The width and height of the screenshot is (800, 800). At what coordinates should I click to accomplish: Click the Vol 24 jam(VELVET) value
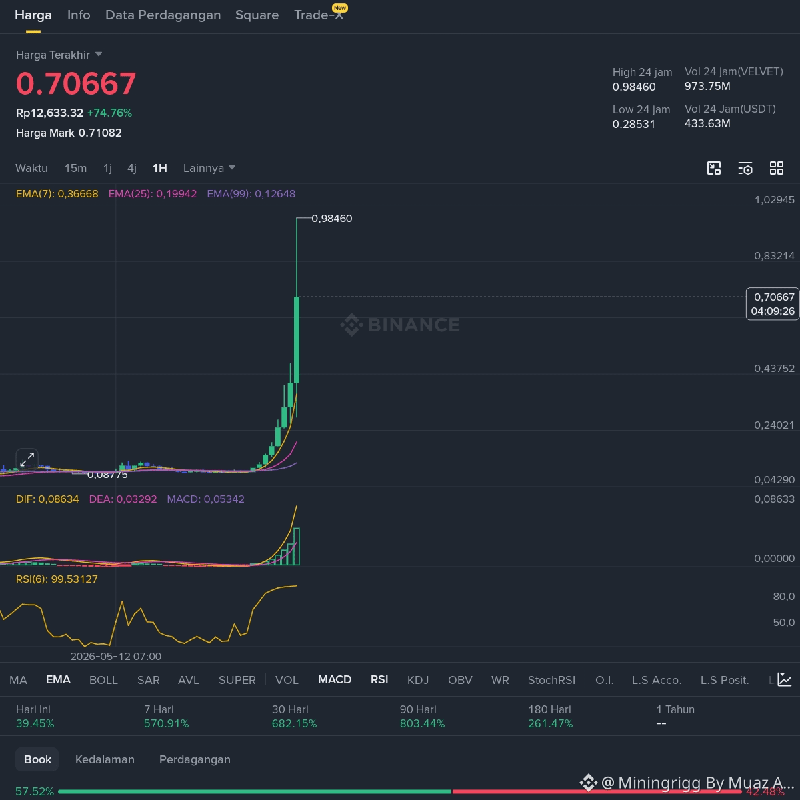coord(707,86)
